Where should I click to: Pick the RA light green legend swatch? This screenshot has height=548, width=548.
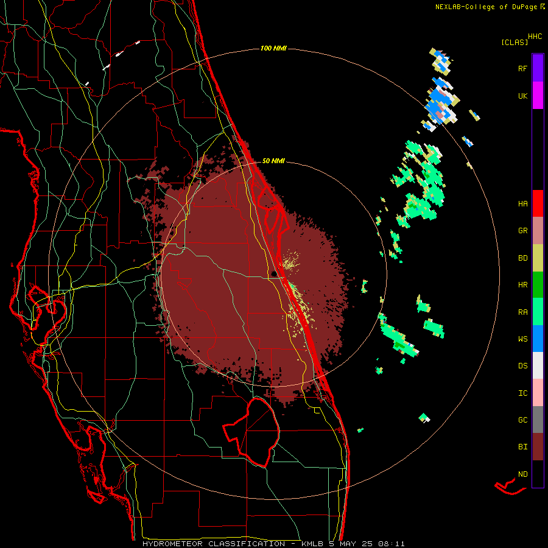point(538,312)
